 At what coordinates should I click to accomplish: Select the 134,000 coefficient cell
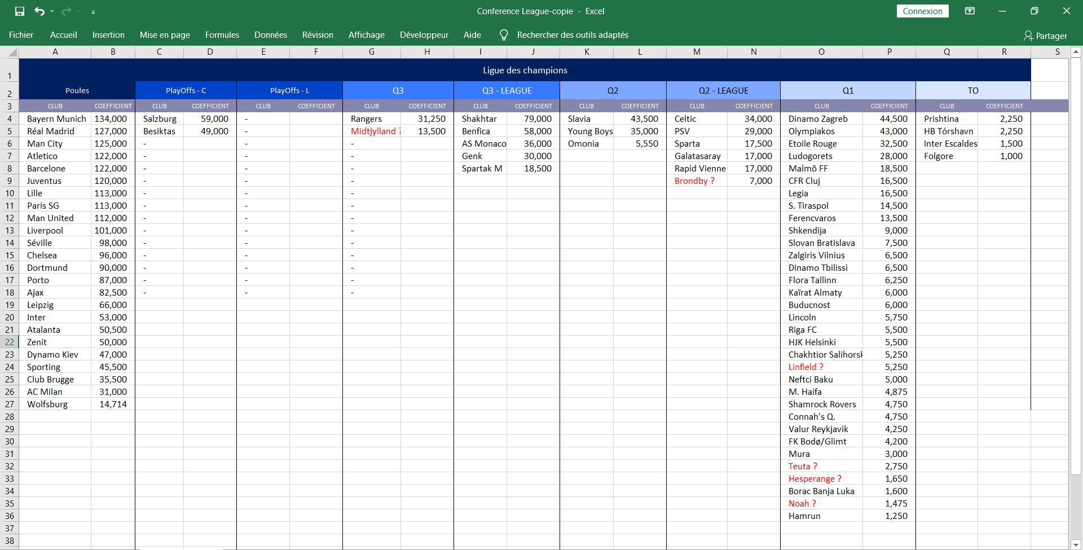click(x=113, y=119)
